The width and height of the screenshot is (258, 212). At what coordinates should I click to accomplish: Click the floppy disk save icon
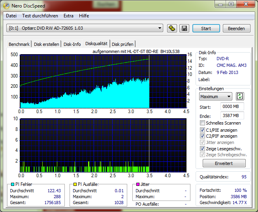click(184, 28)
